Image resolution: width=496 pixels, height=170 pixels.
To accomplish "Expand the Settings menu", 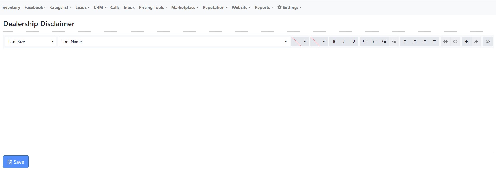I will click(x=289, y=8).
